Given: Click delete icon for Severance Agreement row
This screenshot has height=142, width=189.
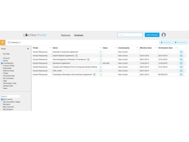Looking at the screenshot, I should pos(181,63).
